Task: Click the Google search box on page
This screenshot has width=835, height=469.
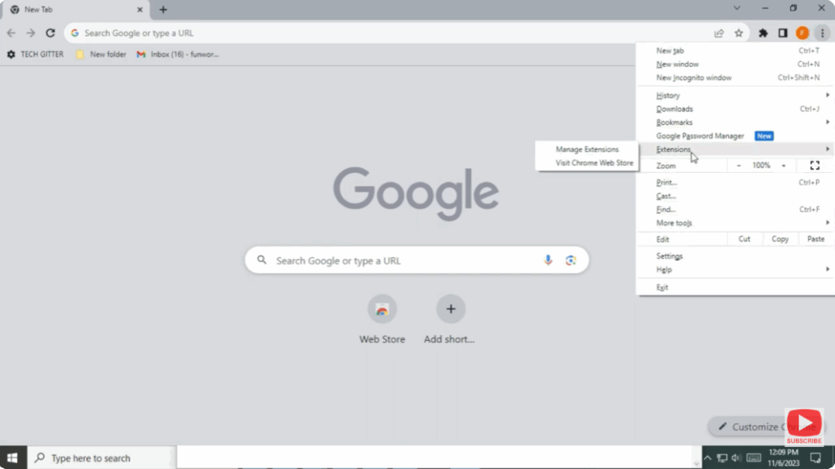Action: 417,260
